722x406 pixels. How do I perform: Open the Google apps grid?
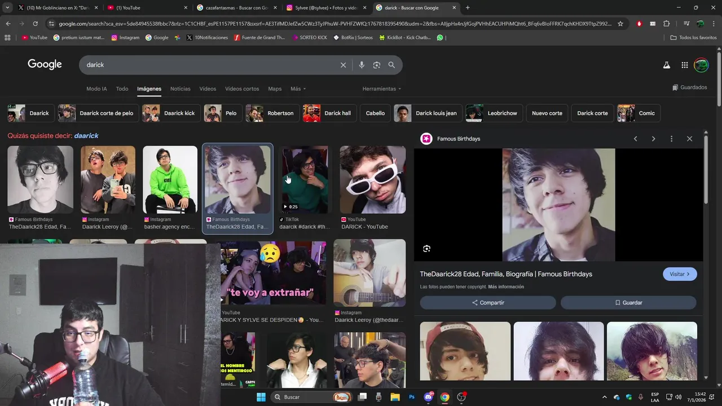point(684,65)
